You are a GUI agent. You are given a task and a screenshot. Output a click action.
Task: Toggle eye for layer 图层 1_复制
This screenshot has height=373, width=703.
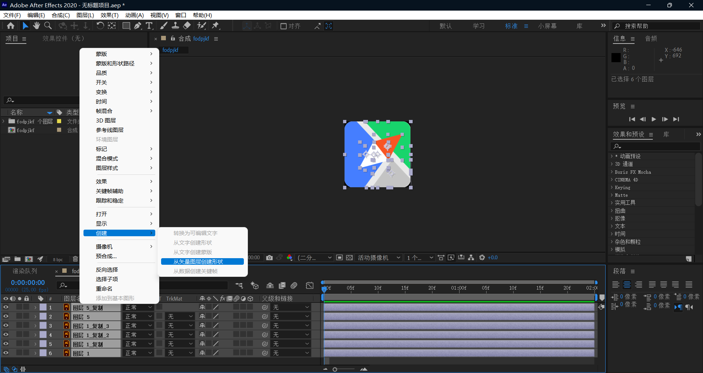click(x=5, y=344)
